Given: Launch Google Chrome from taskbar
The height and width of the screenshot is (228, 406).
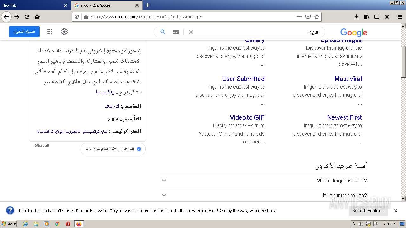Looking at the screenshot, I should 57,224.
